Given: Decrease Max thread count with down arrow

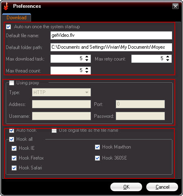Looking at the screenshot, I should point(87,72).
